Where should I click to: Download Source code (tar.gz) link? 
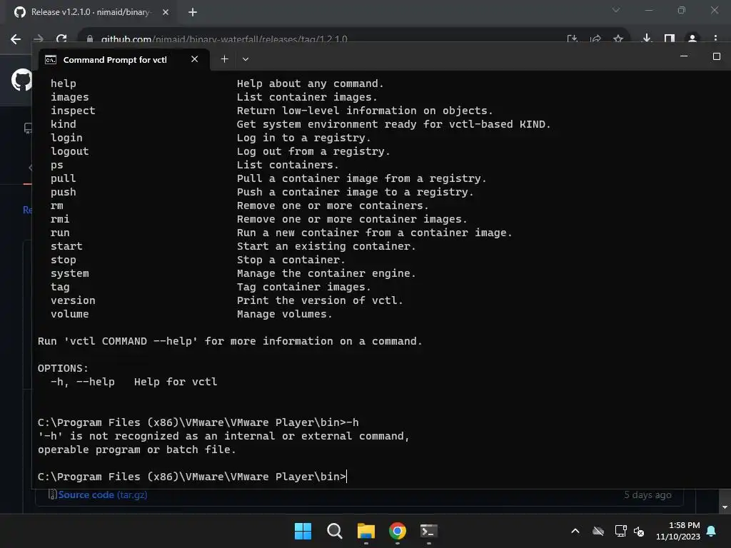tap(103, 495)
